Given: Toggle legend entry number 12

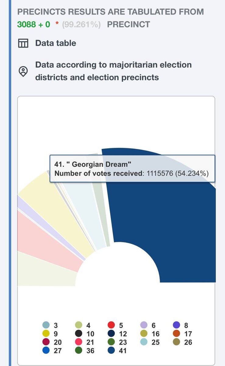Looking at the screenshot, I should pyautogui.click(x=118, y=334).
